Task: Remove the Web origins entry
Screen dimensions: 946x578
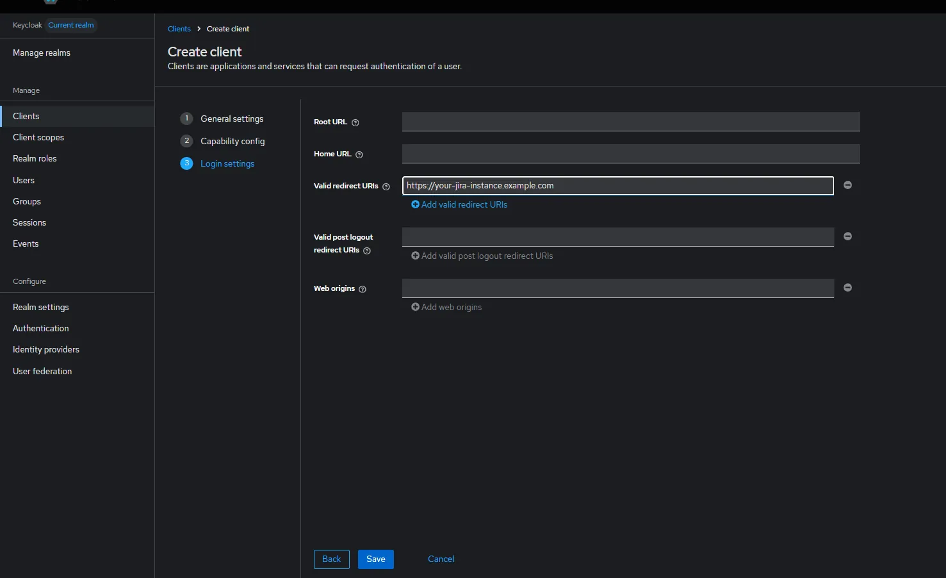Action: point(847,288)
